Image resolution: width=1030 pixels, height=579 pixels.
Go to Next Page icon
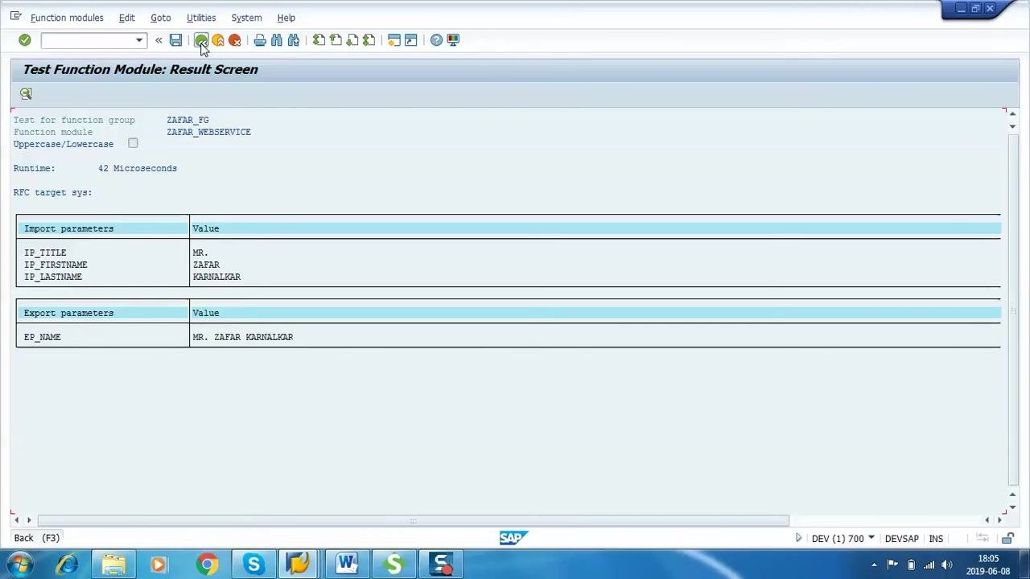pyautogui.click(x=352, y=40)
